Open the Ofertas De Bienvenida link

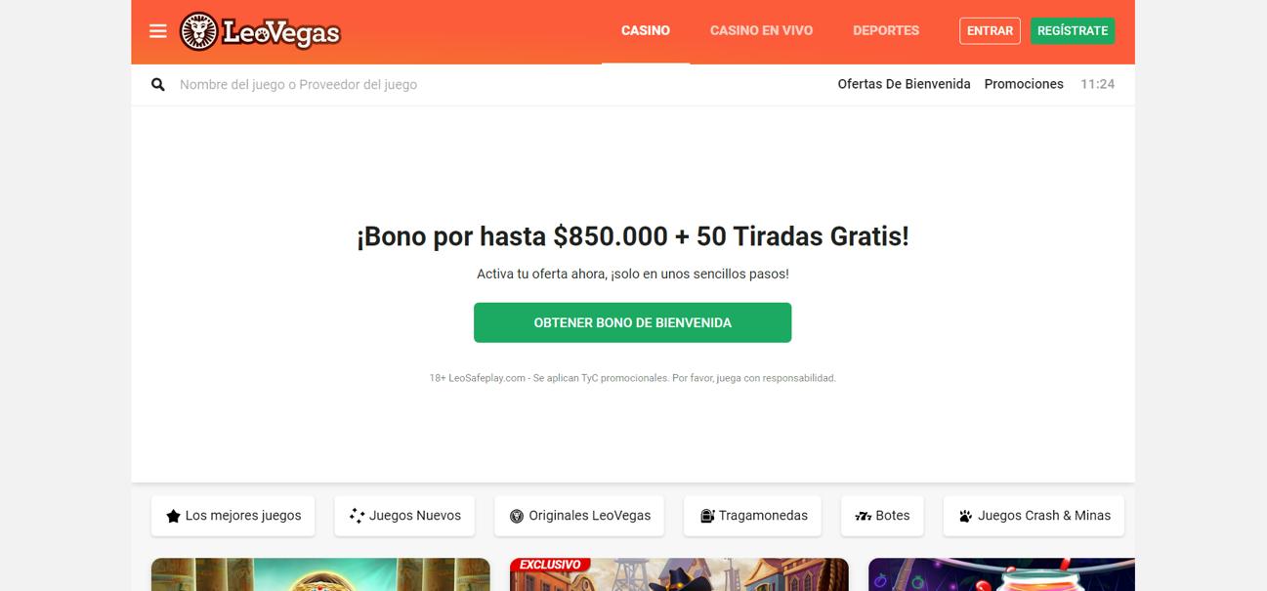point(904,84)
